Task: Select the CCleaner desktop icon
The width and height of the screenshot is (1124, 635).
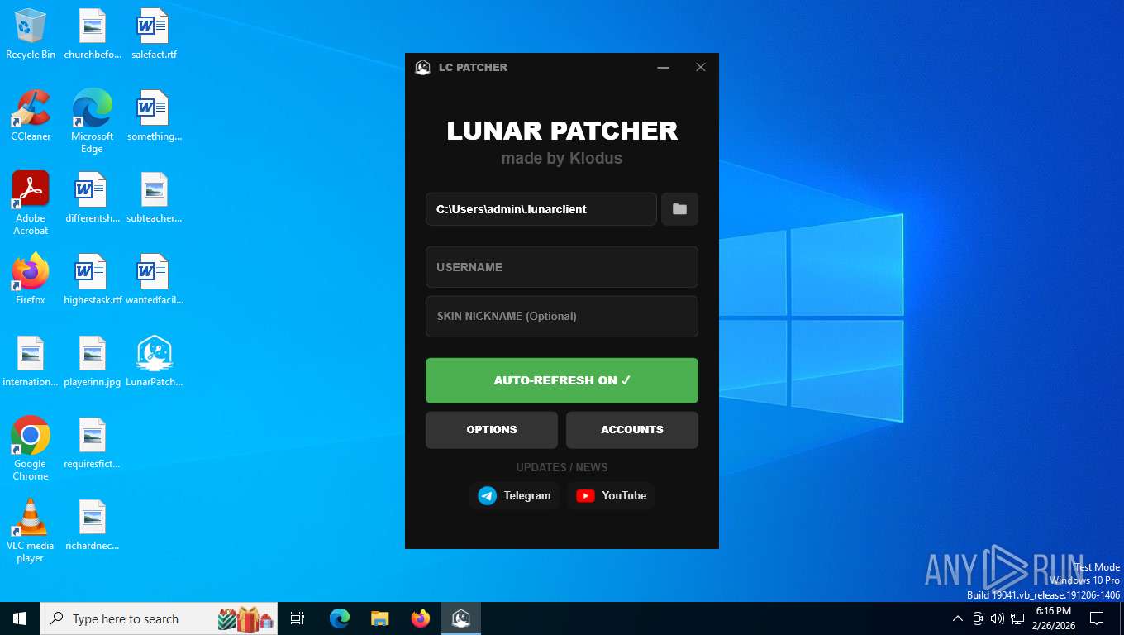Action: click(x=31, y=116)
